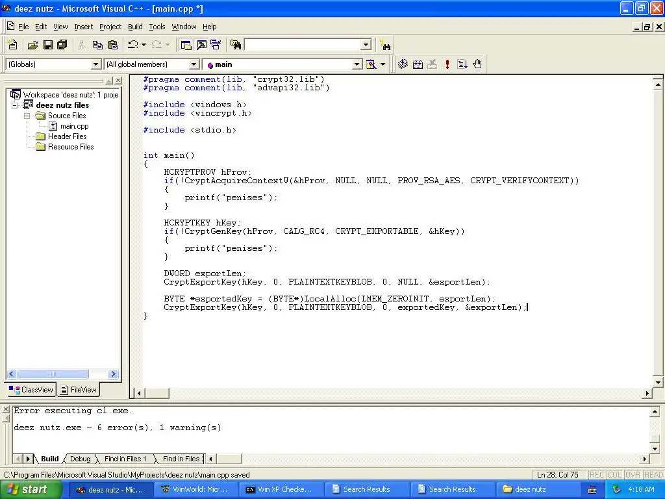Open the Help menu
This screenshot has height=499, width=665.
tap(210, 27)
